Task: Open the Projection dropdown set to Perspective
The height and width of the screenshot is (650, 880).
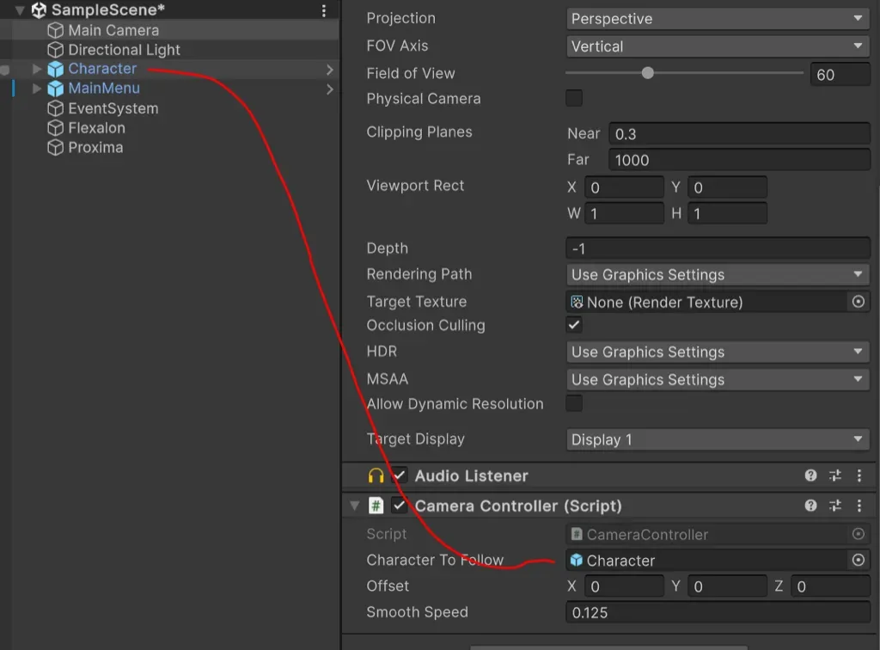Action: (718, 19)
